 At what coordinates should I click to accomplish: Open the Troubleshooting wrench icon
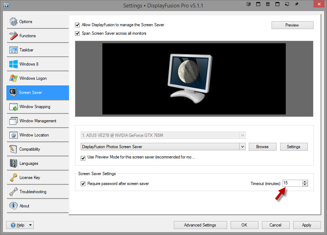pos(14,192)
